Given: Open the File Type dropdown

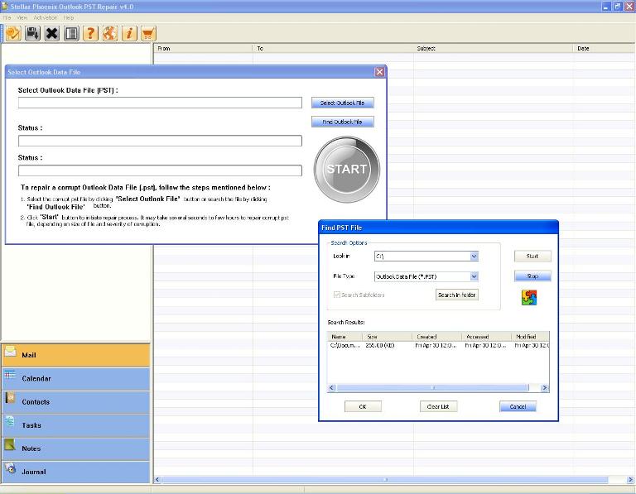Looking at the screenshot, I should point(474,277).
